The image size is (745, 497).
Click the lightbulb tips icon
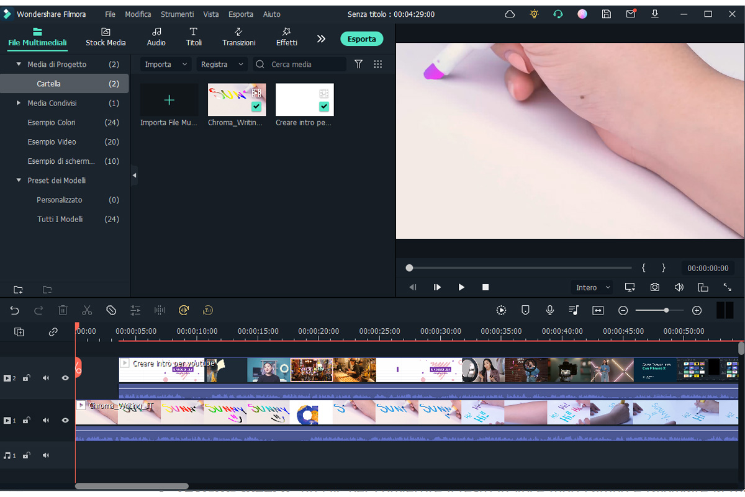tap(534, 14)
